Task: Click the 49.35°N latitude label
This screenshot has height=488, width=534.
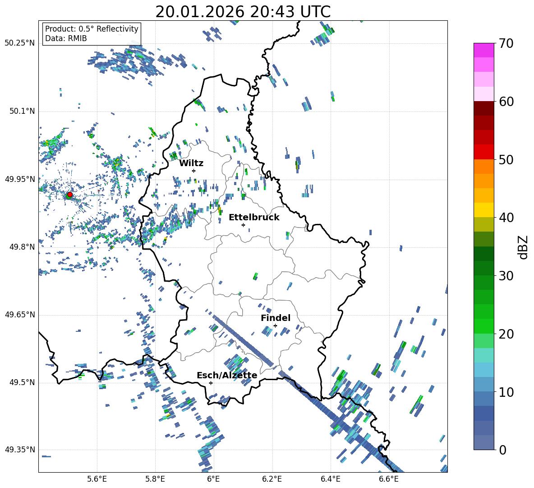Action: pos(20,450)
